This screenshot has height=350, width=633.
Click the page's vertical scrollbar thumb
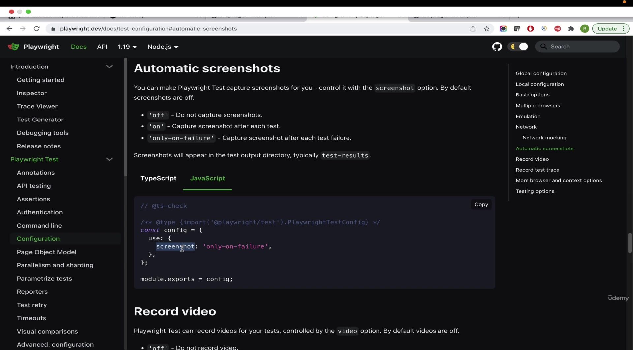[630, 243]
